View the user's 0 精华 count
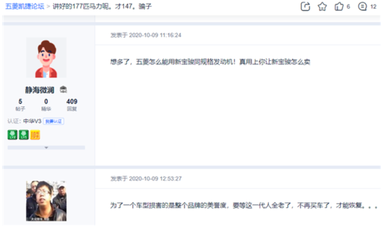 pyautogui.click(x=46, y=105)
